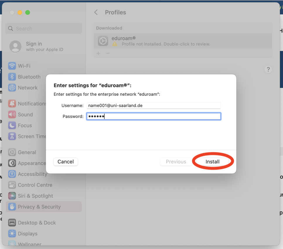The image size is (283, 249).
Task: Open Displays sun icon
Action: 12,234
